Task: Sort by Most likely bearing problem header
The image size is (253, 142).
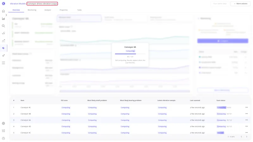Action: tap(131, 100)
